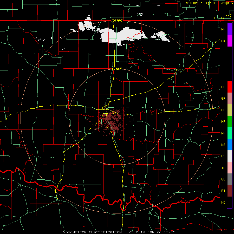Click the BD yellow legend swatch
The image size is (234, 234).
(230, 110)
